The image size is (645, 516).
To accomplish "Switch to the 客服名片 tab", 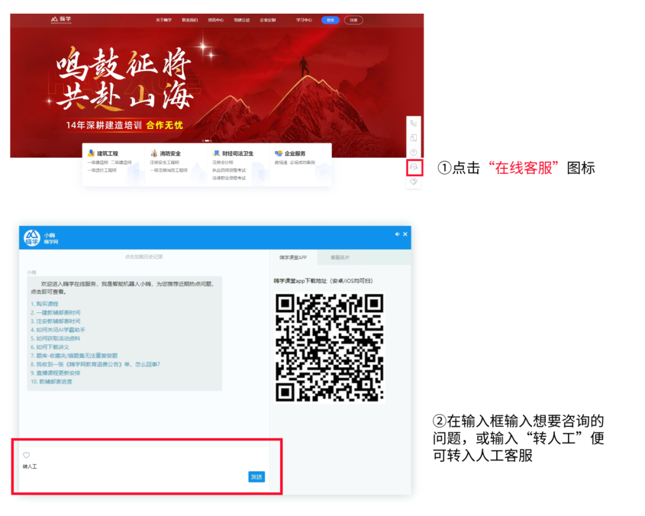I will click(x=340, y=257).
